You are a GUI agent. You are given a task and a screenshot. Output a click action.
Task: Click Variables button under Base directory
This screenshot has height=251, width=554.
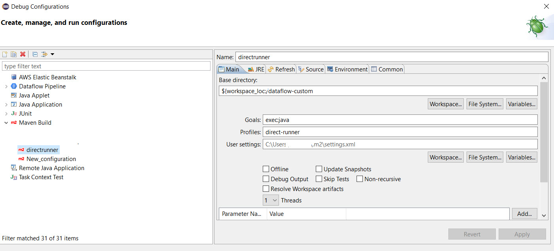[x=522, y=104]
